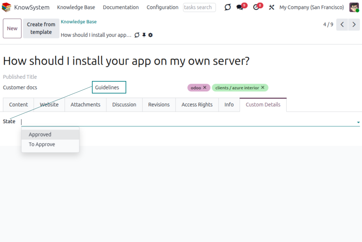Open the activities clock icon

tap(256, 7)
